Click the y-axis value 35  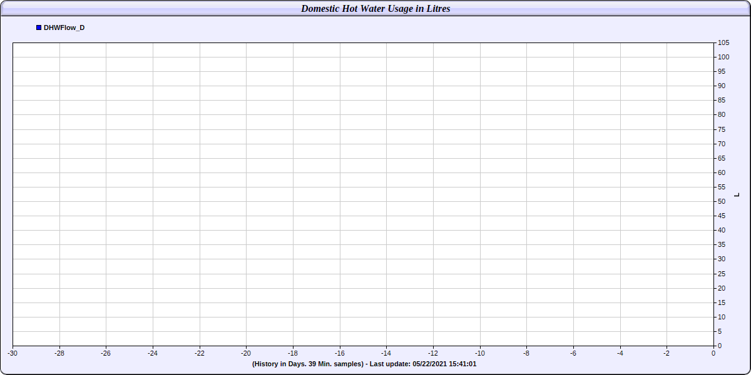pyautogui.click(x=722, y=244)
